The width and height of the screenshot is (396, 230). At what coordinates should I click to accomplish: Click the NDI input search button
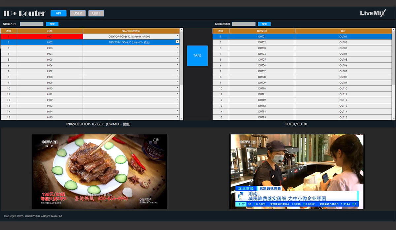click(52, 24)
